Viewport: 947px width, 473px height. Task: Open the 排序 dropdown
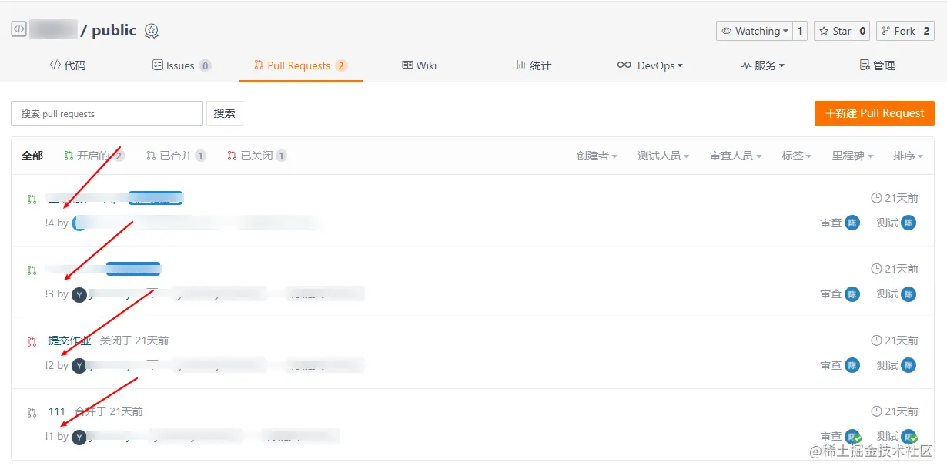(908, 156)
